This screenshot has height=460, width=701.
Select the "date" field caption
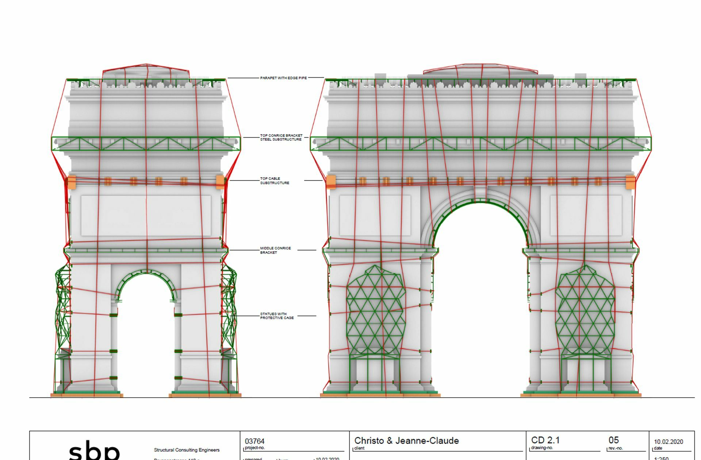(x=658, y=448)
